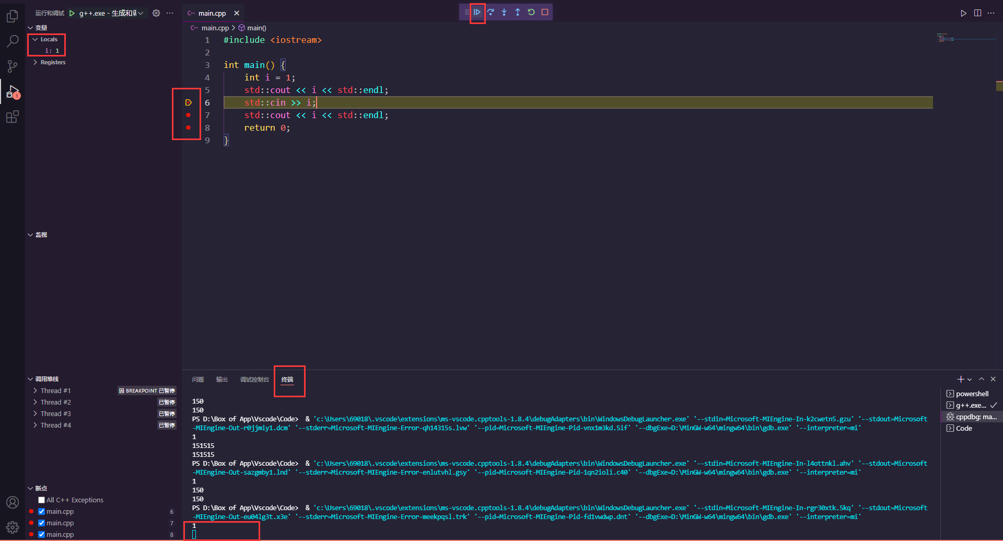Uncheck the main.cpp line 6 breakpoint

[x=41, y=511]
